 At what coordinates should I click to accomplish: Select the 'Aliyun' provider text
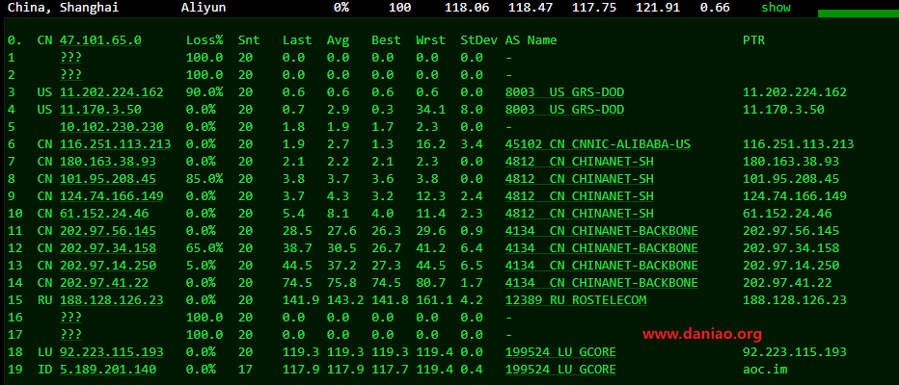[x=204, y=8]
